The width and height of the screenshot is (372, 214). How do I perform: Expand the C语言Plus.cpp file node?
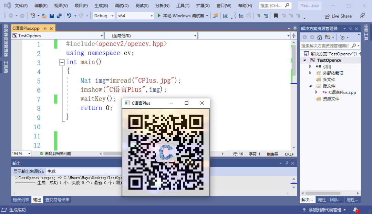(316, 92)
